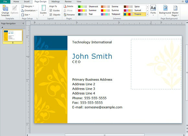This screenshot has height=136, width=188.
Task: Click the Rename page button
Action: pos(69,15)
